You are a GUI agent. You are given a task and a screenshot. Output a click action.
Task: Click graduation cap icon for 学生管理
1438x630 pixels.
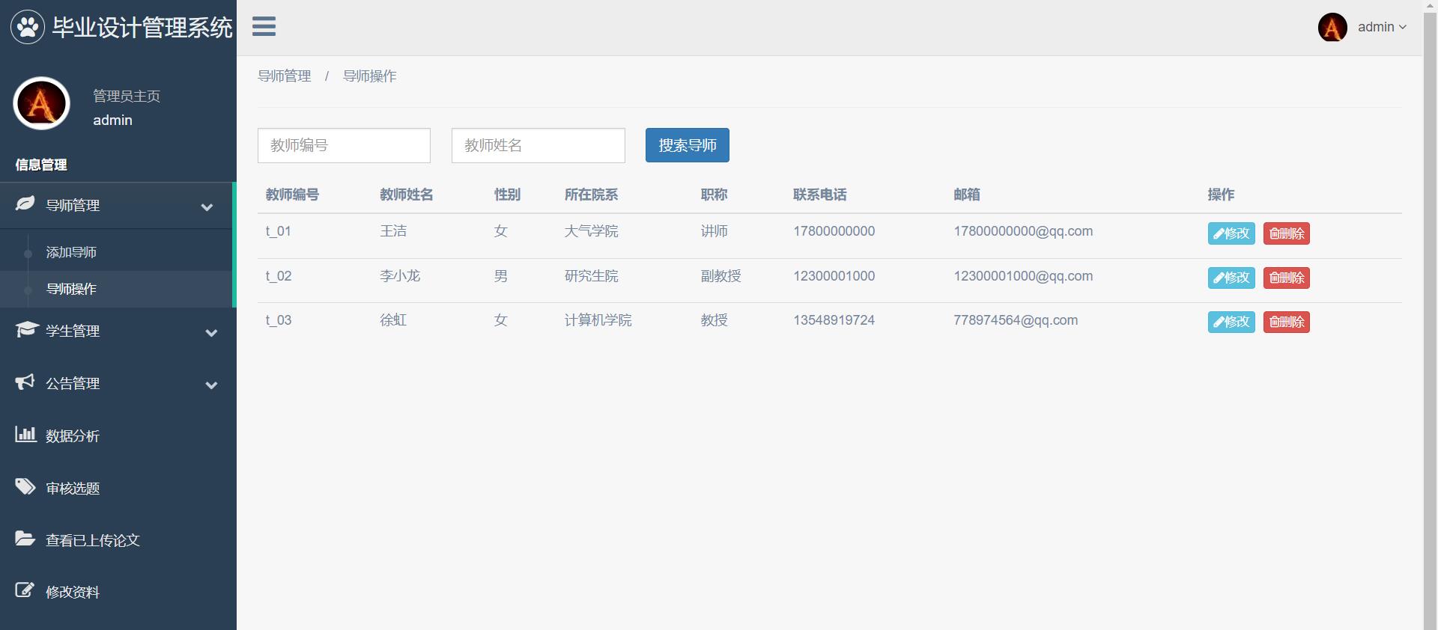26,329
